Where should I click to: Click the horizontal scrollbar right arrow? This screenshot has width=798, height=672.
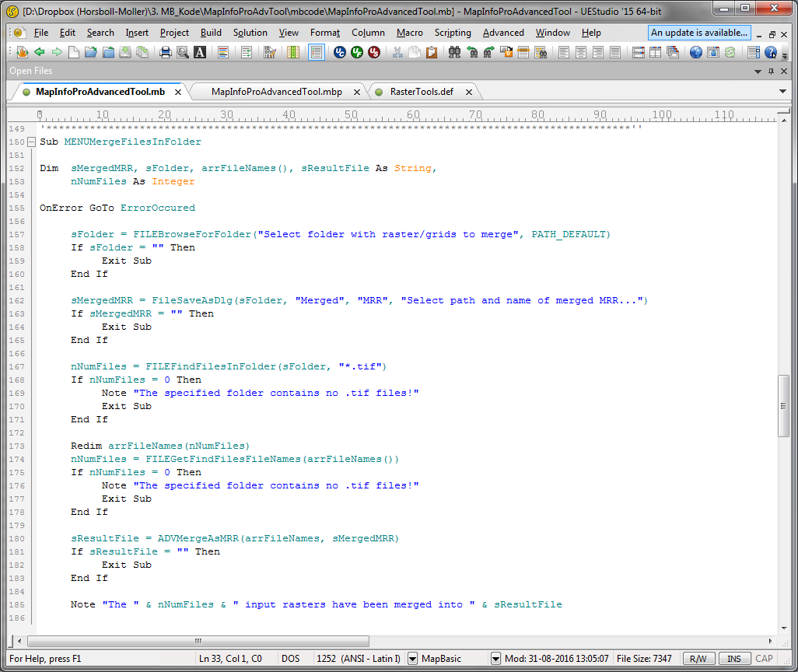click(x=771, y=641)
